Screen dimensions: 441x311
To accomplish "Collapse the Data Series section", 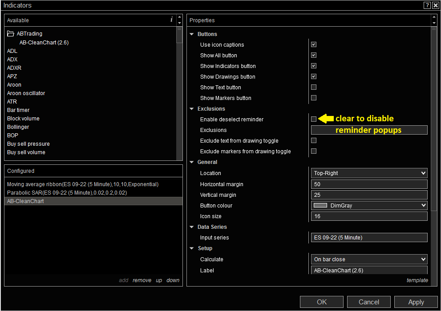I will (192, 227).
